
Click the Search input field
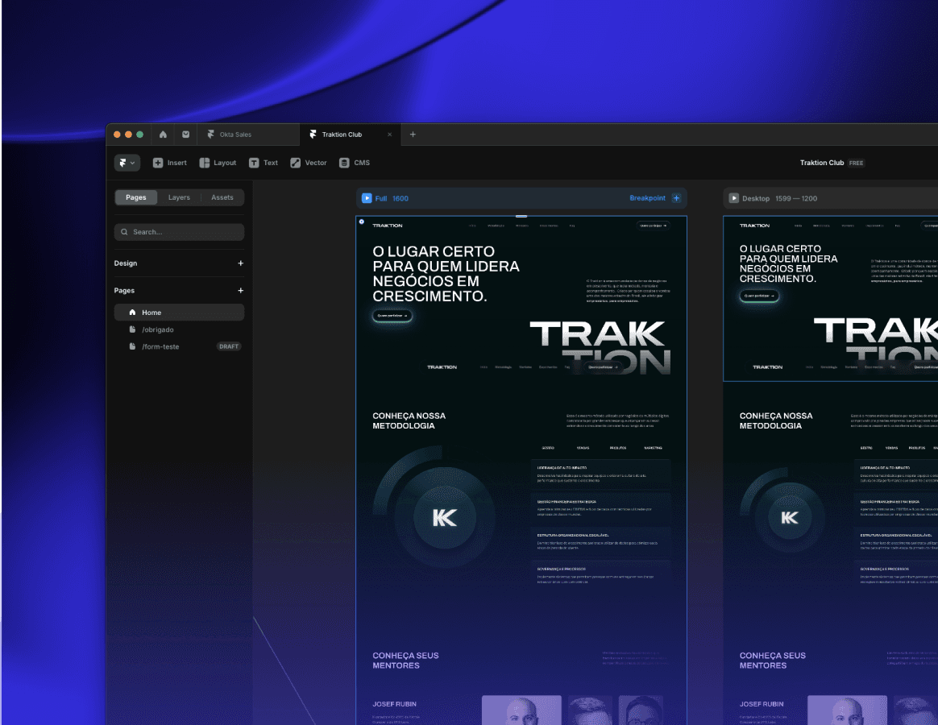pos(179,232)
